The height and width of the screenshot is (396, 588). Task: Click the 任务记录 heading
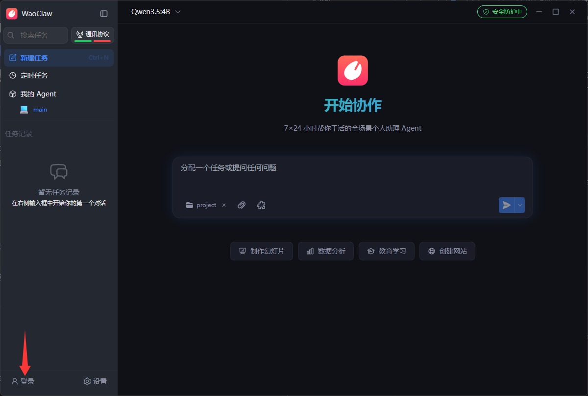[x=19, y=134]
